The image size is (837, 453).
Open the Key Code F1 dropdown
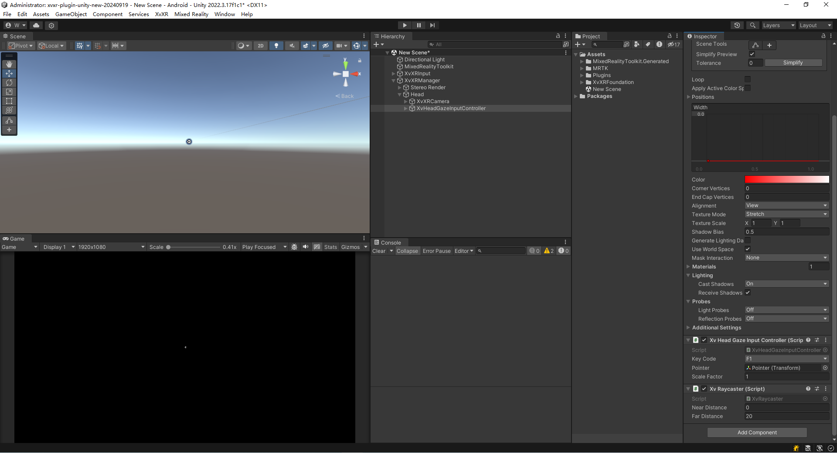tap(786, 359)
